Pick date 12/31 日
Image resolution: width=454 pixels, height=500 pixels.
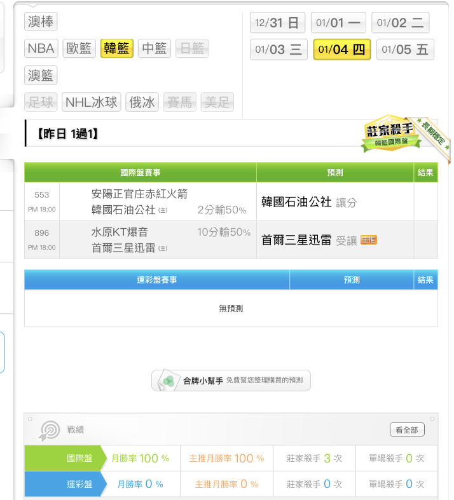tap(278, 23)
